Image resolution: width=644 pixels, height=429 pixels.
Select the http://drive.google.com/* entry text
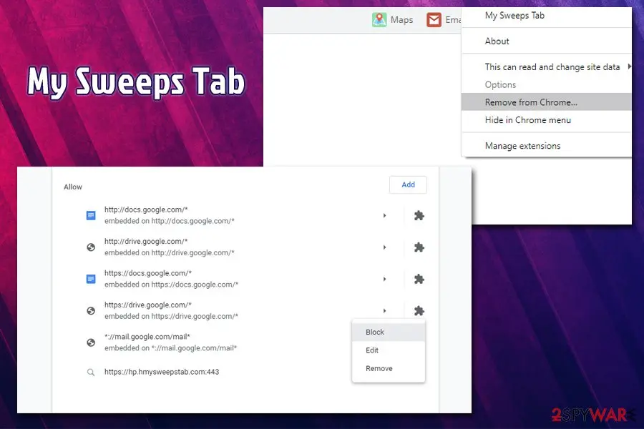pos(146,242)
